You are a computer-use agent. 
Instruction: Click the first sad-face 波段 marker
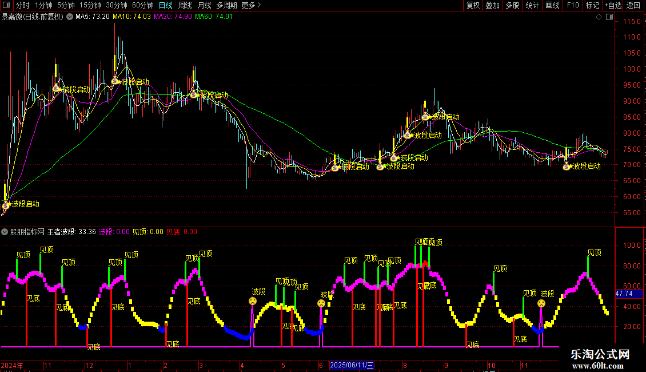[253, 301]
